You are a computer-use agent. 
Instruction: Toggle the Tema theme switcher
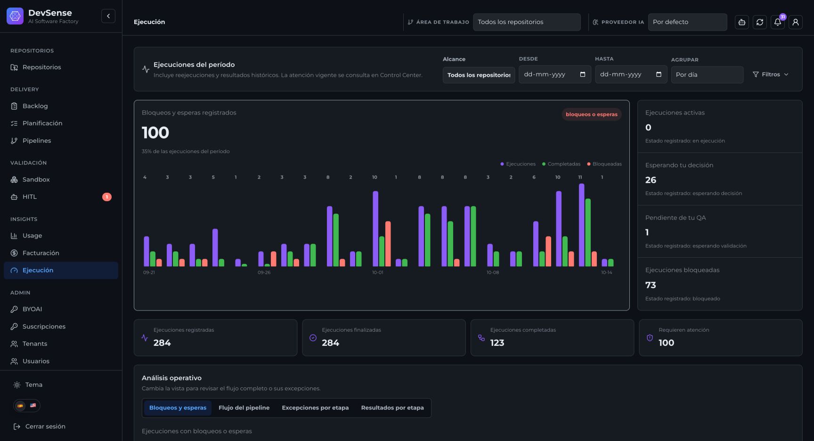coord(28,385)
